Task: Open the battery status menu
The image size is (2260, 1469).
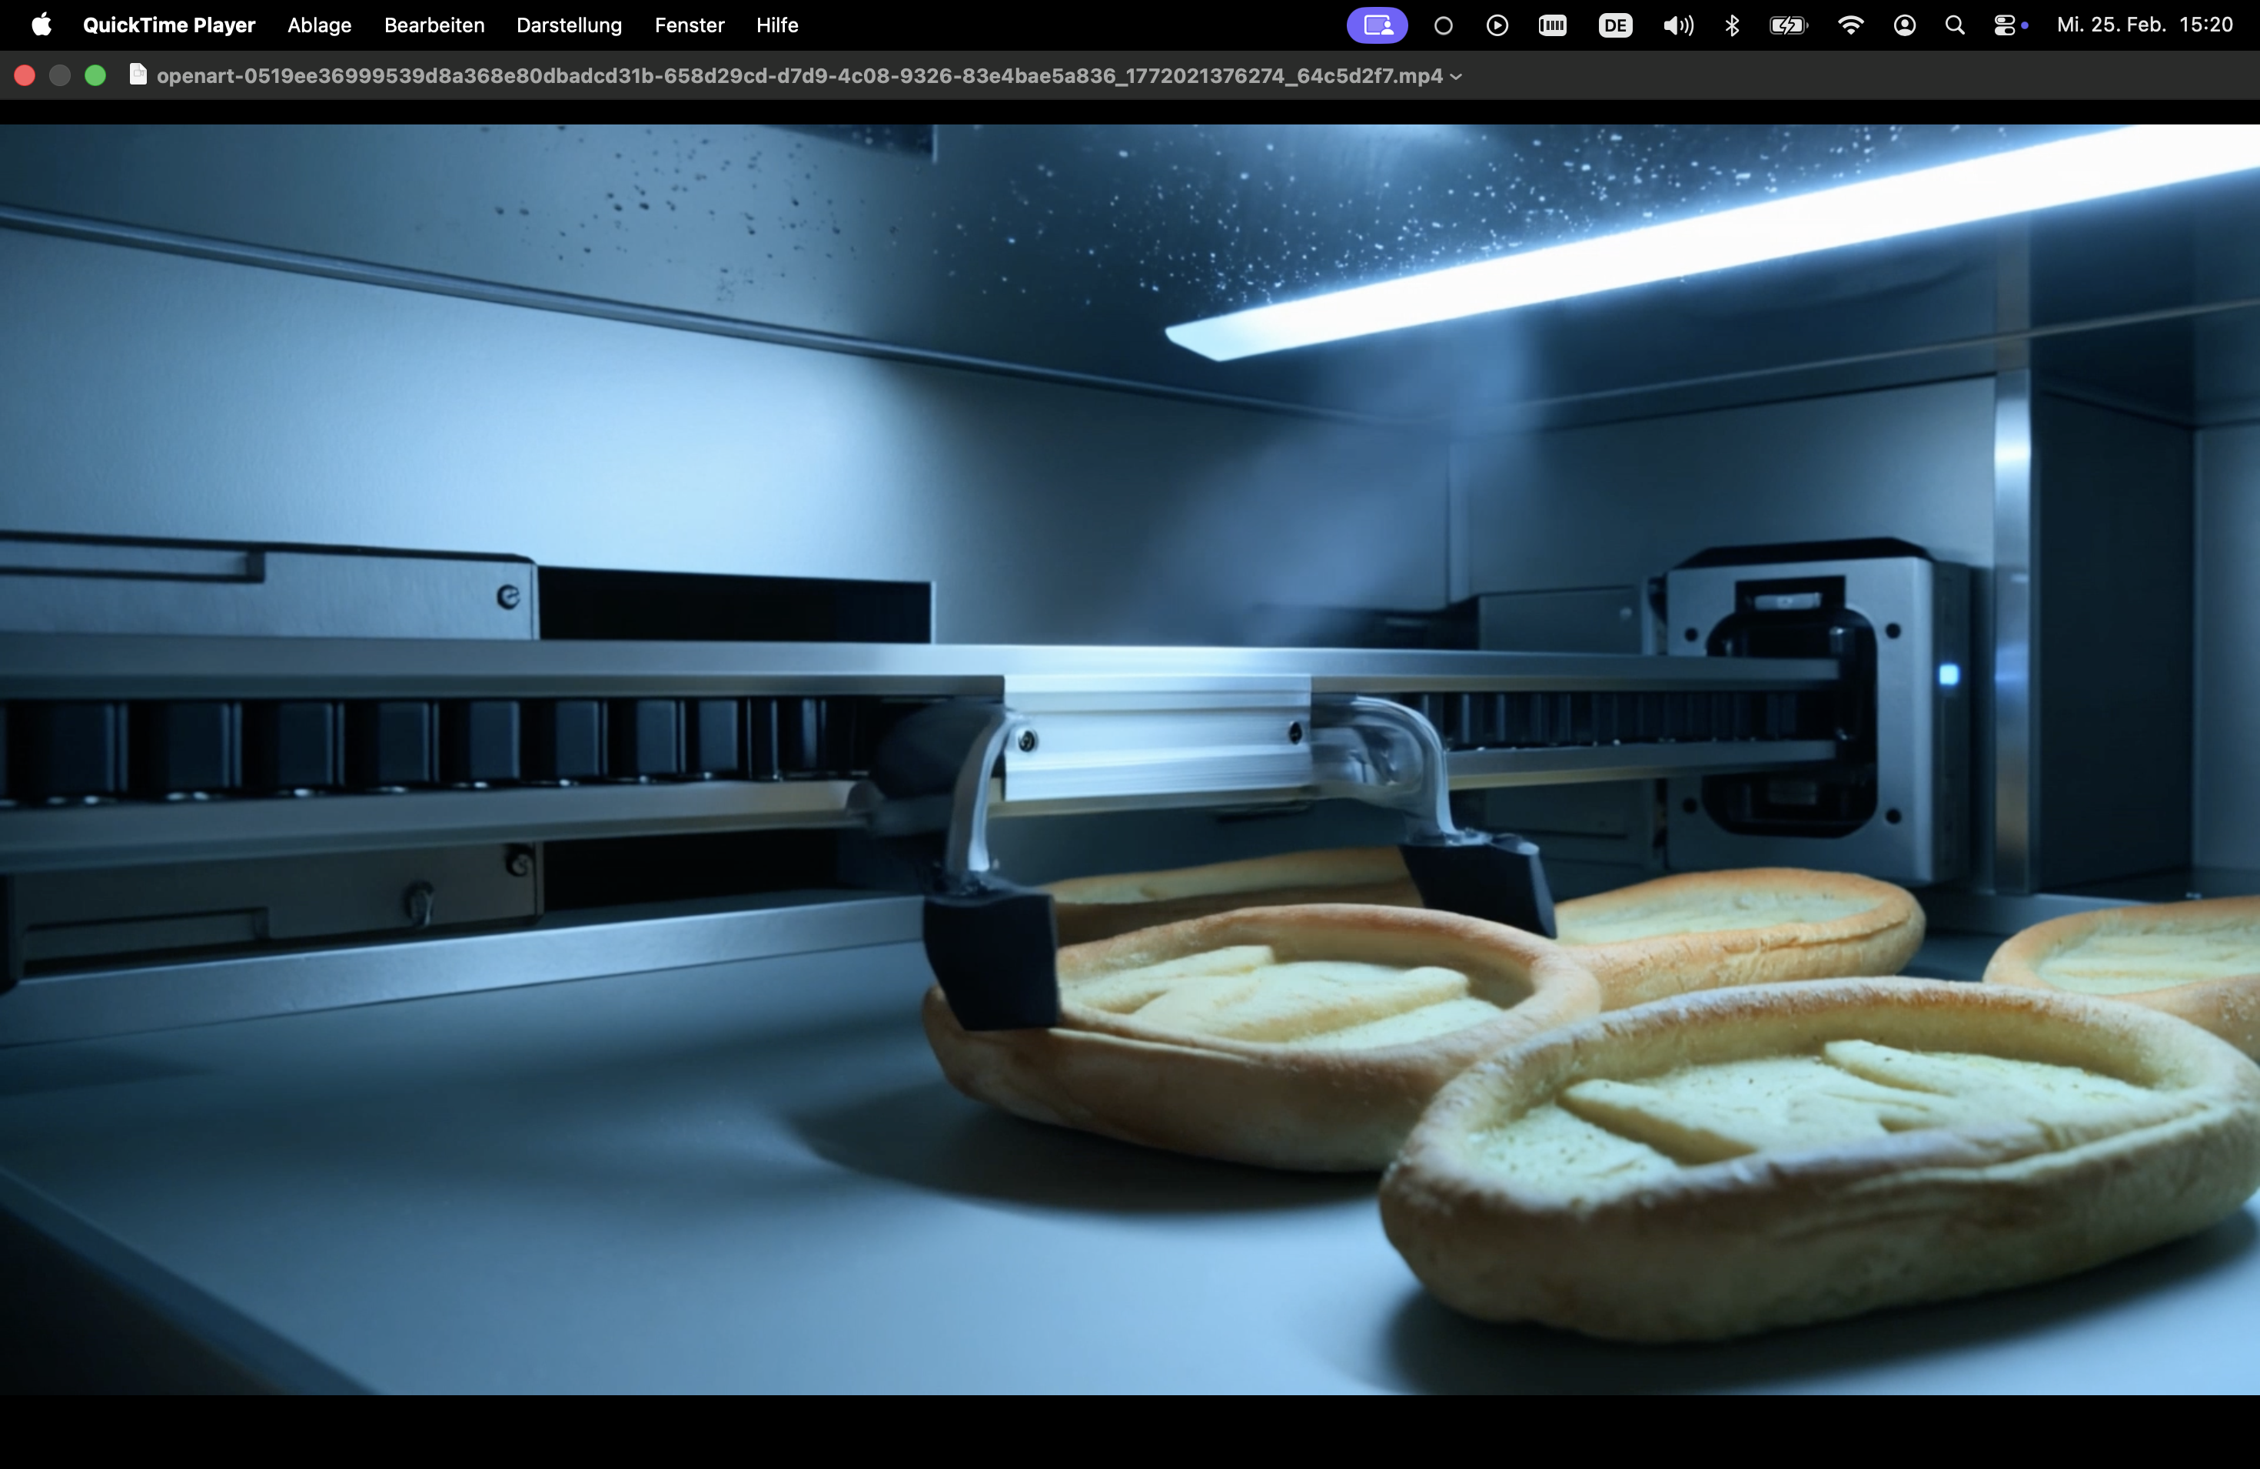Action: pos(1787,25)
